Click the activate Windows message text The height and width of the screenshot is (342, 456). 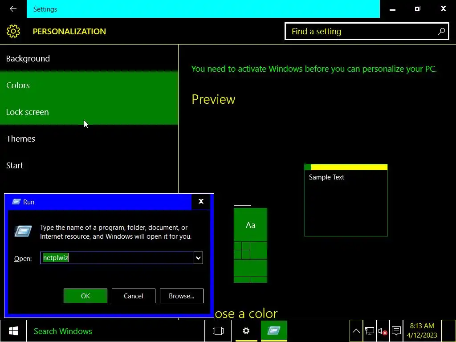pyautogui.click(x=314, y=69)
